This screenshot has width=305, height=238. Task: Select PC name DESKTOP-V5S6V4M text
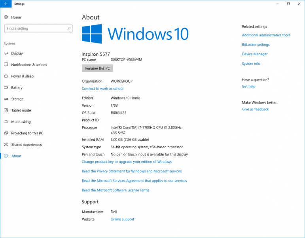[x=126, y=59]
